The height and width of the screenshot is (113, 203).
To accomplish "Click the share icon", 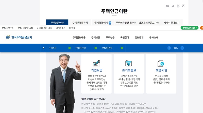I will coord(173,6).
